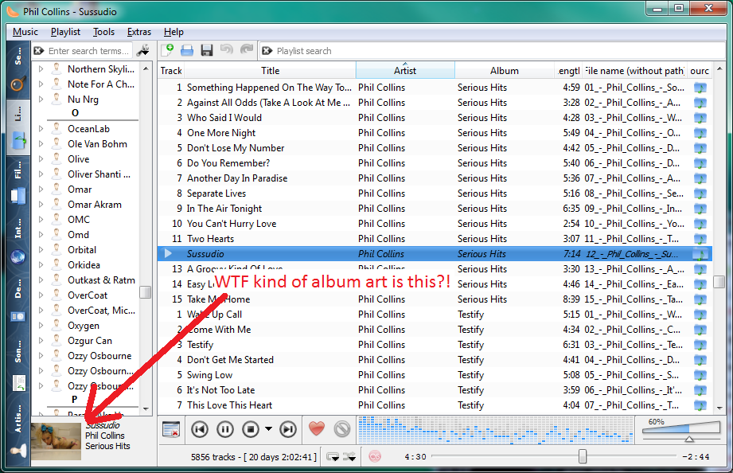
Task: Skip to the next track
Action: tap(288, 428)
